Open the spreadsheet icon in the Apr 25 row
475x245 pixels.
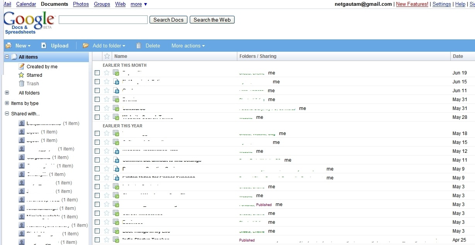[116, 240]
